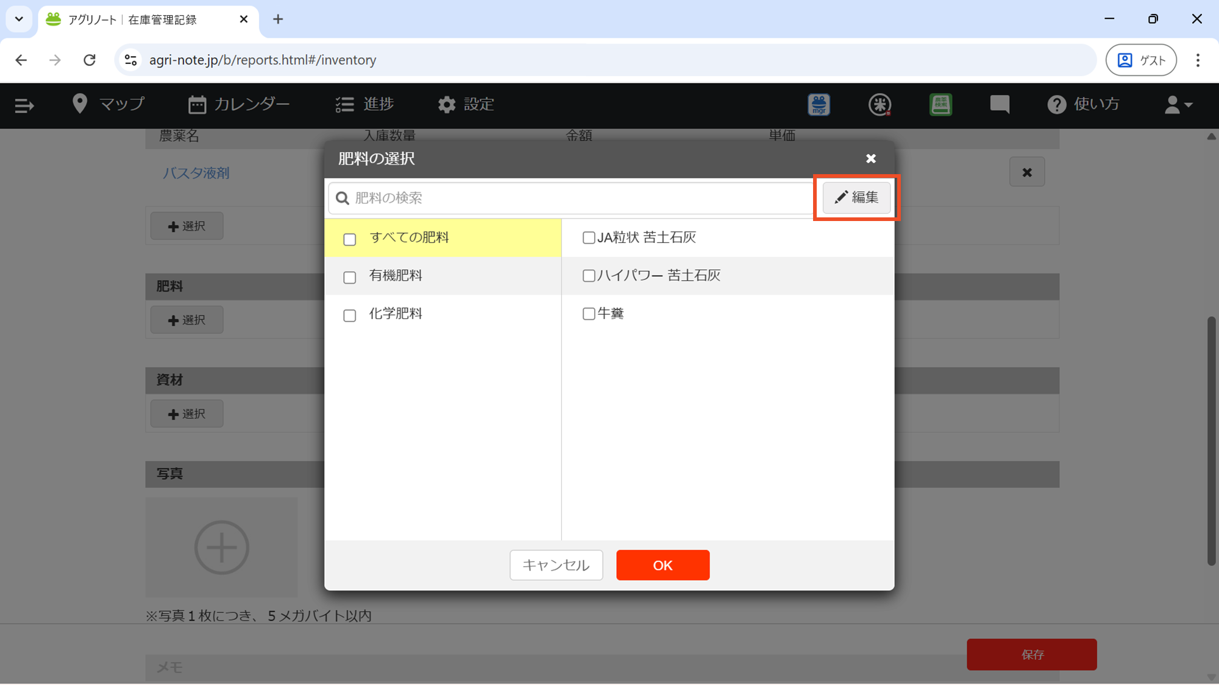The width and height of the screenshot is (1219, 685).
Task: Expand the user account dropdown
Action: coord(1178,105)
